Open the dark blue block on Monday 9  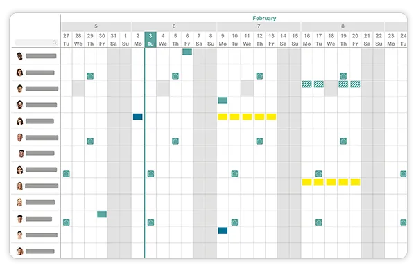coord(223,231)
